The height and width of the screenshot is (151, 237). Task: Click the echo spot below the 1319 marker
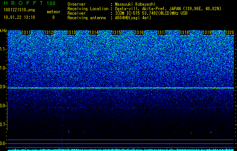tap(211, 133)
